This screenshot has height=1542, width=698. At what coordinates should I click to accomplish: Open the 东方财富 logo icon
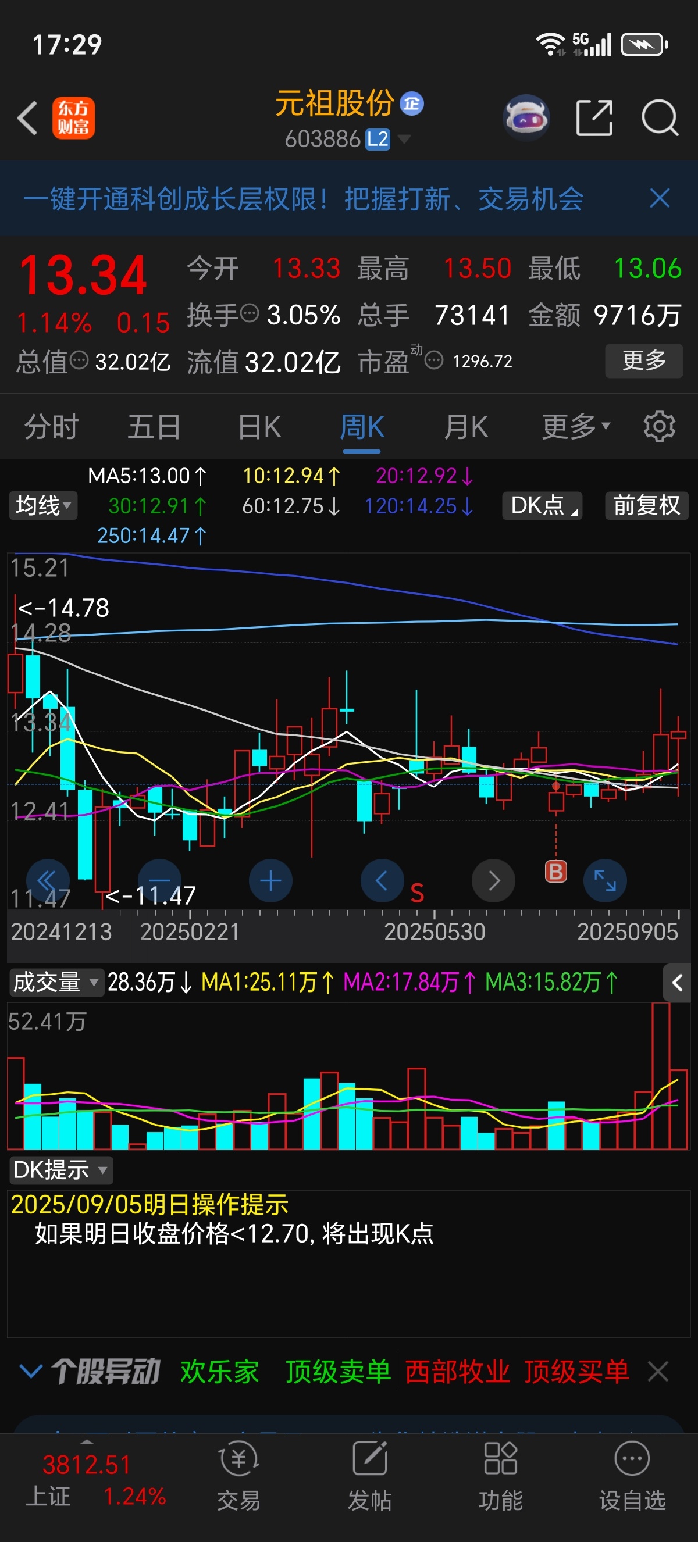(74, 118)
